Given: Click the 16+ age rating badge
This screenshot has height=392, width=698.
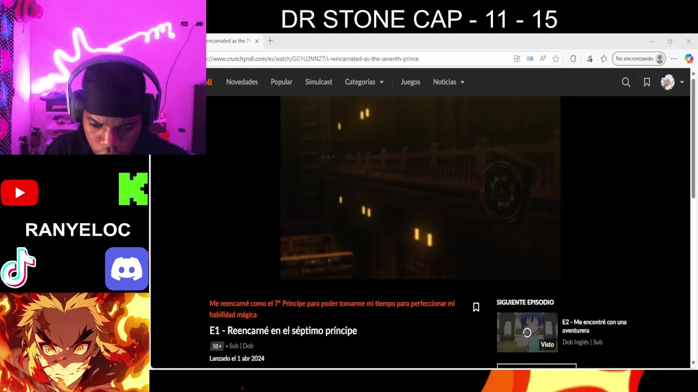Looking at the screenshot, I should pyautogui.click(x=217, y=346).
